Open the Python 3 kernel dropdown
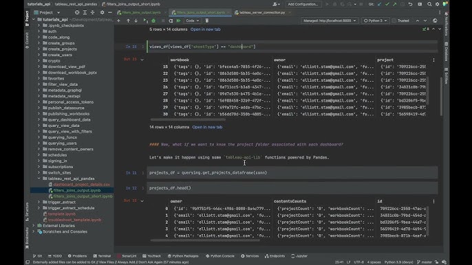This screenshot has height=265, width=472. click(375, 21)
